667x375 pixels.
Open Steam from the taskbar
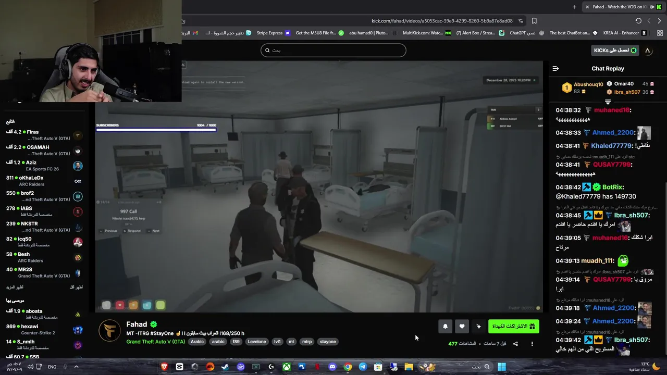225,367
